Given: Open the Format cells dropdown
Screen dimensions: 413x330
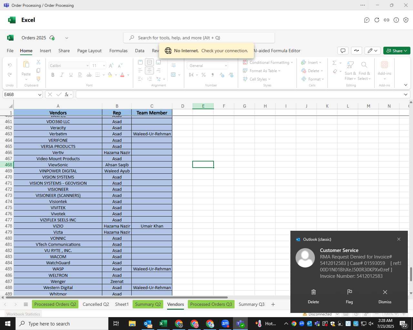Looking at the screenshot, I should tap(312, 79).
